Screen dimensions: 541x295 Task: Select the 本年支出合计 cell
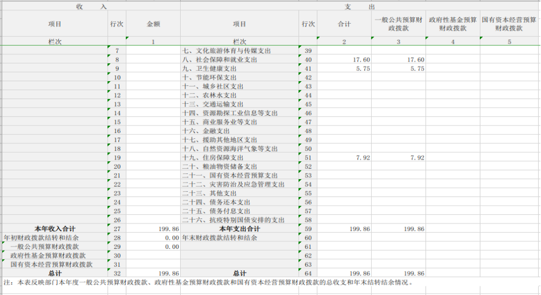(239, 229)
